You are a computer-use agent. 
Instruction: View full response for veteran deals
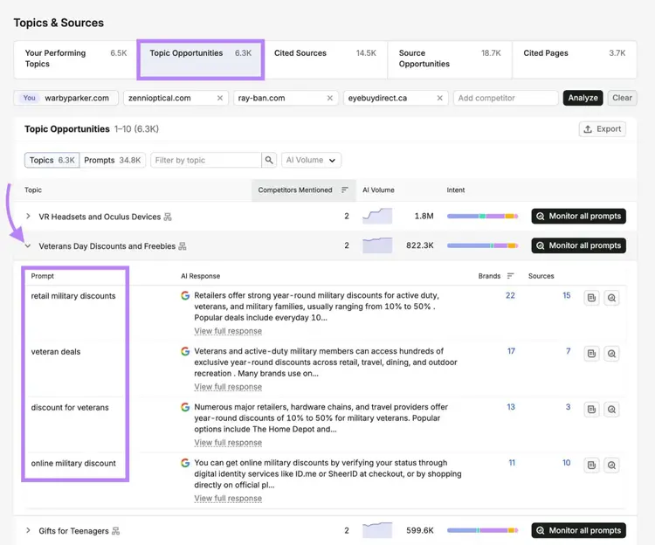point(228,387)
